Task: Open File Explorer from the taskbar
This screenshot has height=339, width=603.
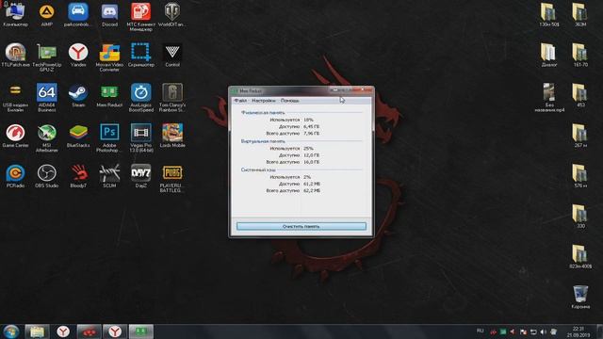Action: coord(37,331)
